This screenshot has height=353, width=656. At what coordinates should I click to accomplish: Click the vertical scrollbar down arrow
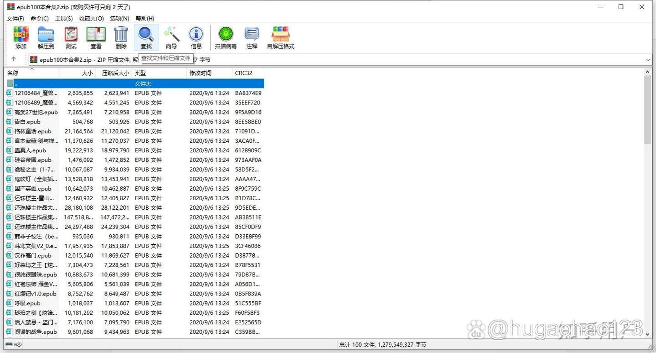648,334
